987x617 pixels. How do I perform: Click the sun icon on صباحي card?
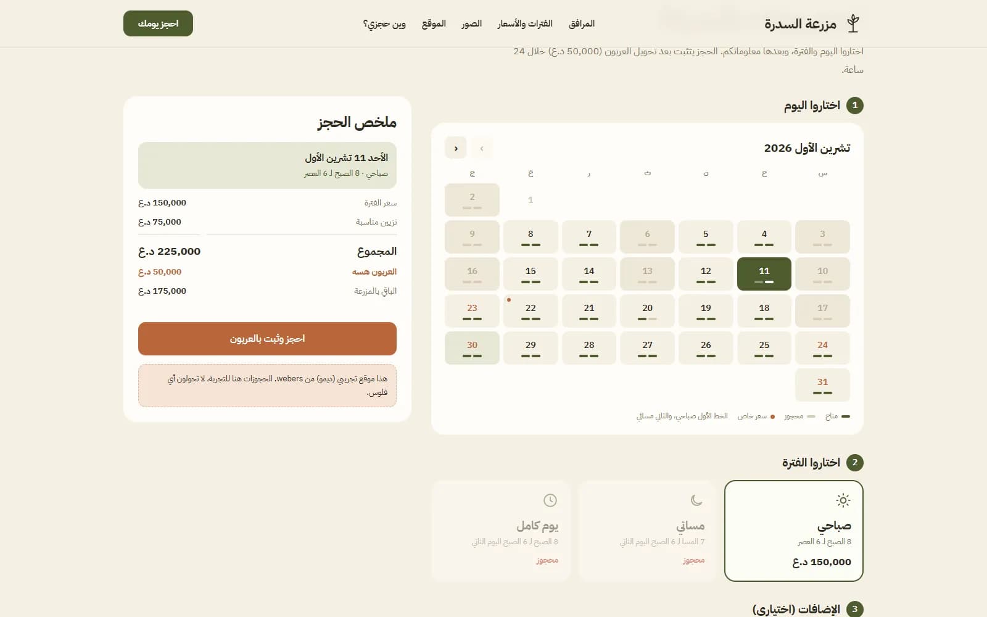pyautogui.click(x=843, y=500)
